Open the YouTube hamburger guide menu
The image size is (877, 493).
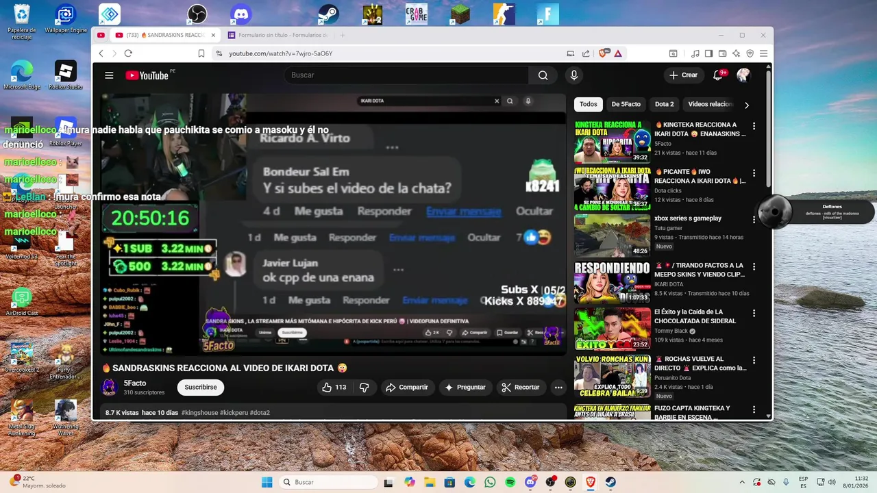click(x=109, y=75)
